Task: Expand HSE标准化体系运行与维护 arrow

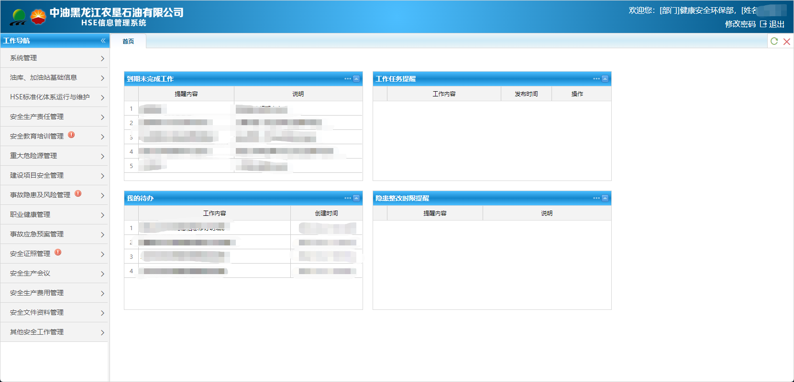Action: point(102,97)
